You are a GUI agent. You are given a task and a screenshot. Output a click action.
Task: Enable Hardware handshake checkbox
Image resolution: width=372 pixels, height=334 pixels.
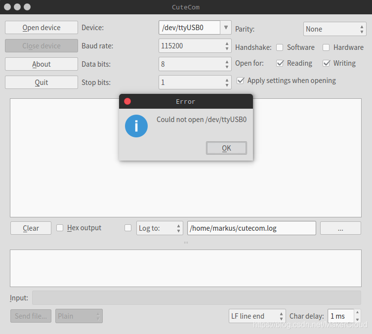(x=326, y=47)
